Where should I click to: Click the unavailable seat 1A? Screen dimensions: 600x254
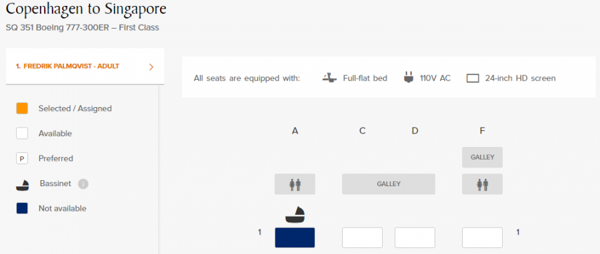(295, 237)
